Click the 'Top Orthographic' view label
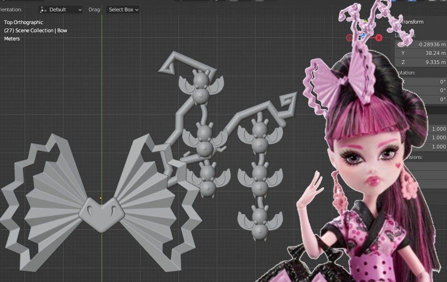 point(23,22)
